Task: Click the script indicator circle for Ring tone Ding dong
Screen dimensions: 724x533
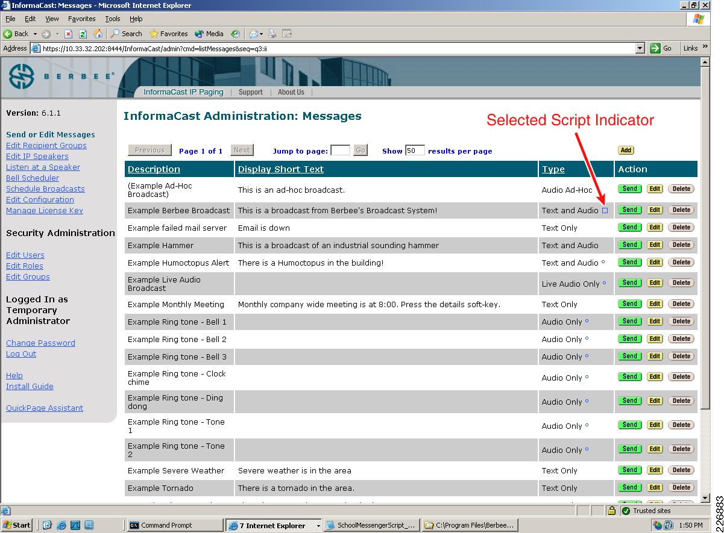Action: point(587,401)
